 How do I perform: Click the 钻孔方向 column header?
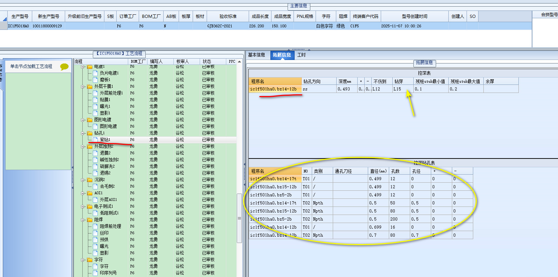319,81
